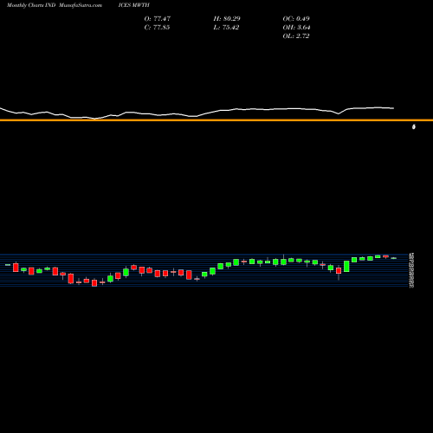
Task: Select the 'ICES MWTH' symbol label
Action: [134, 5]
